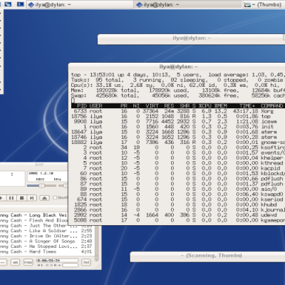Click the 'load average' text in top header
285x285 pixels.
tap(228, 75)
